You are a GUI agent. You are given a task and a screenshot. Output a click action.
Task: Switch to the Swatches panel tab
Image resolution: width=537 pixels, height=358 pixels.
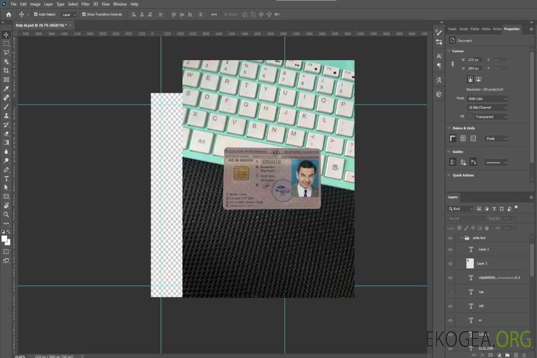click(x=452, y=29)
